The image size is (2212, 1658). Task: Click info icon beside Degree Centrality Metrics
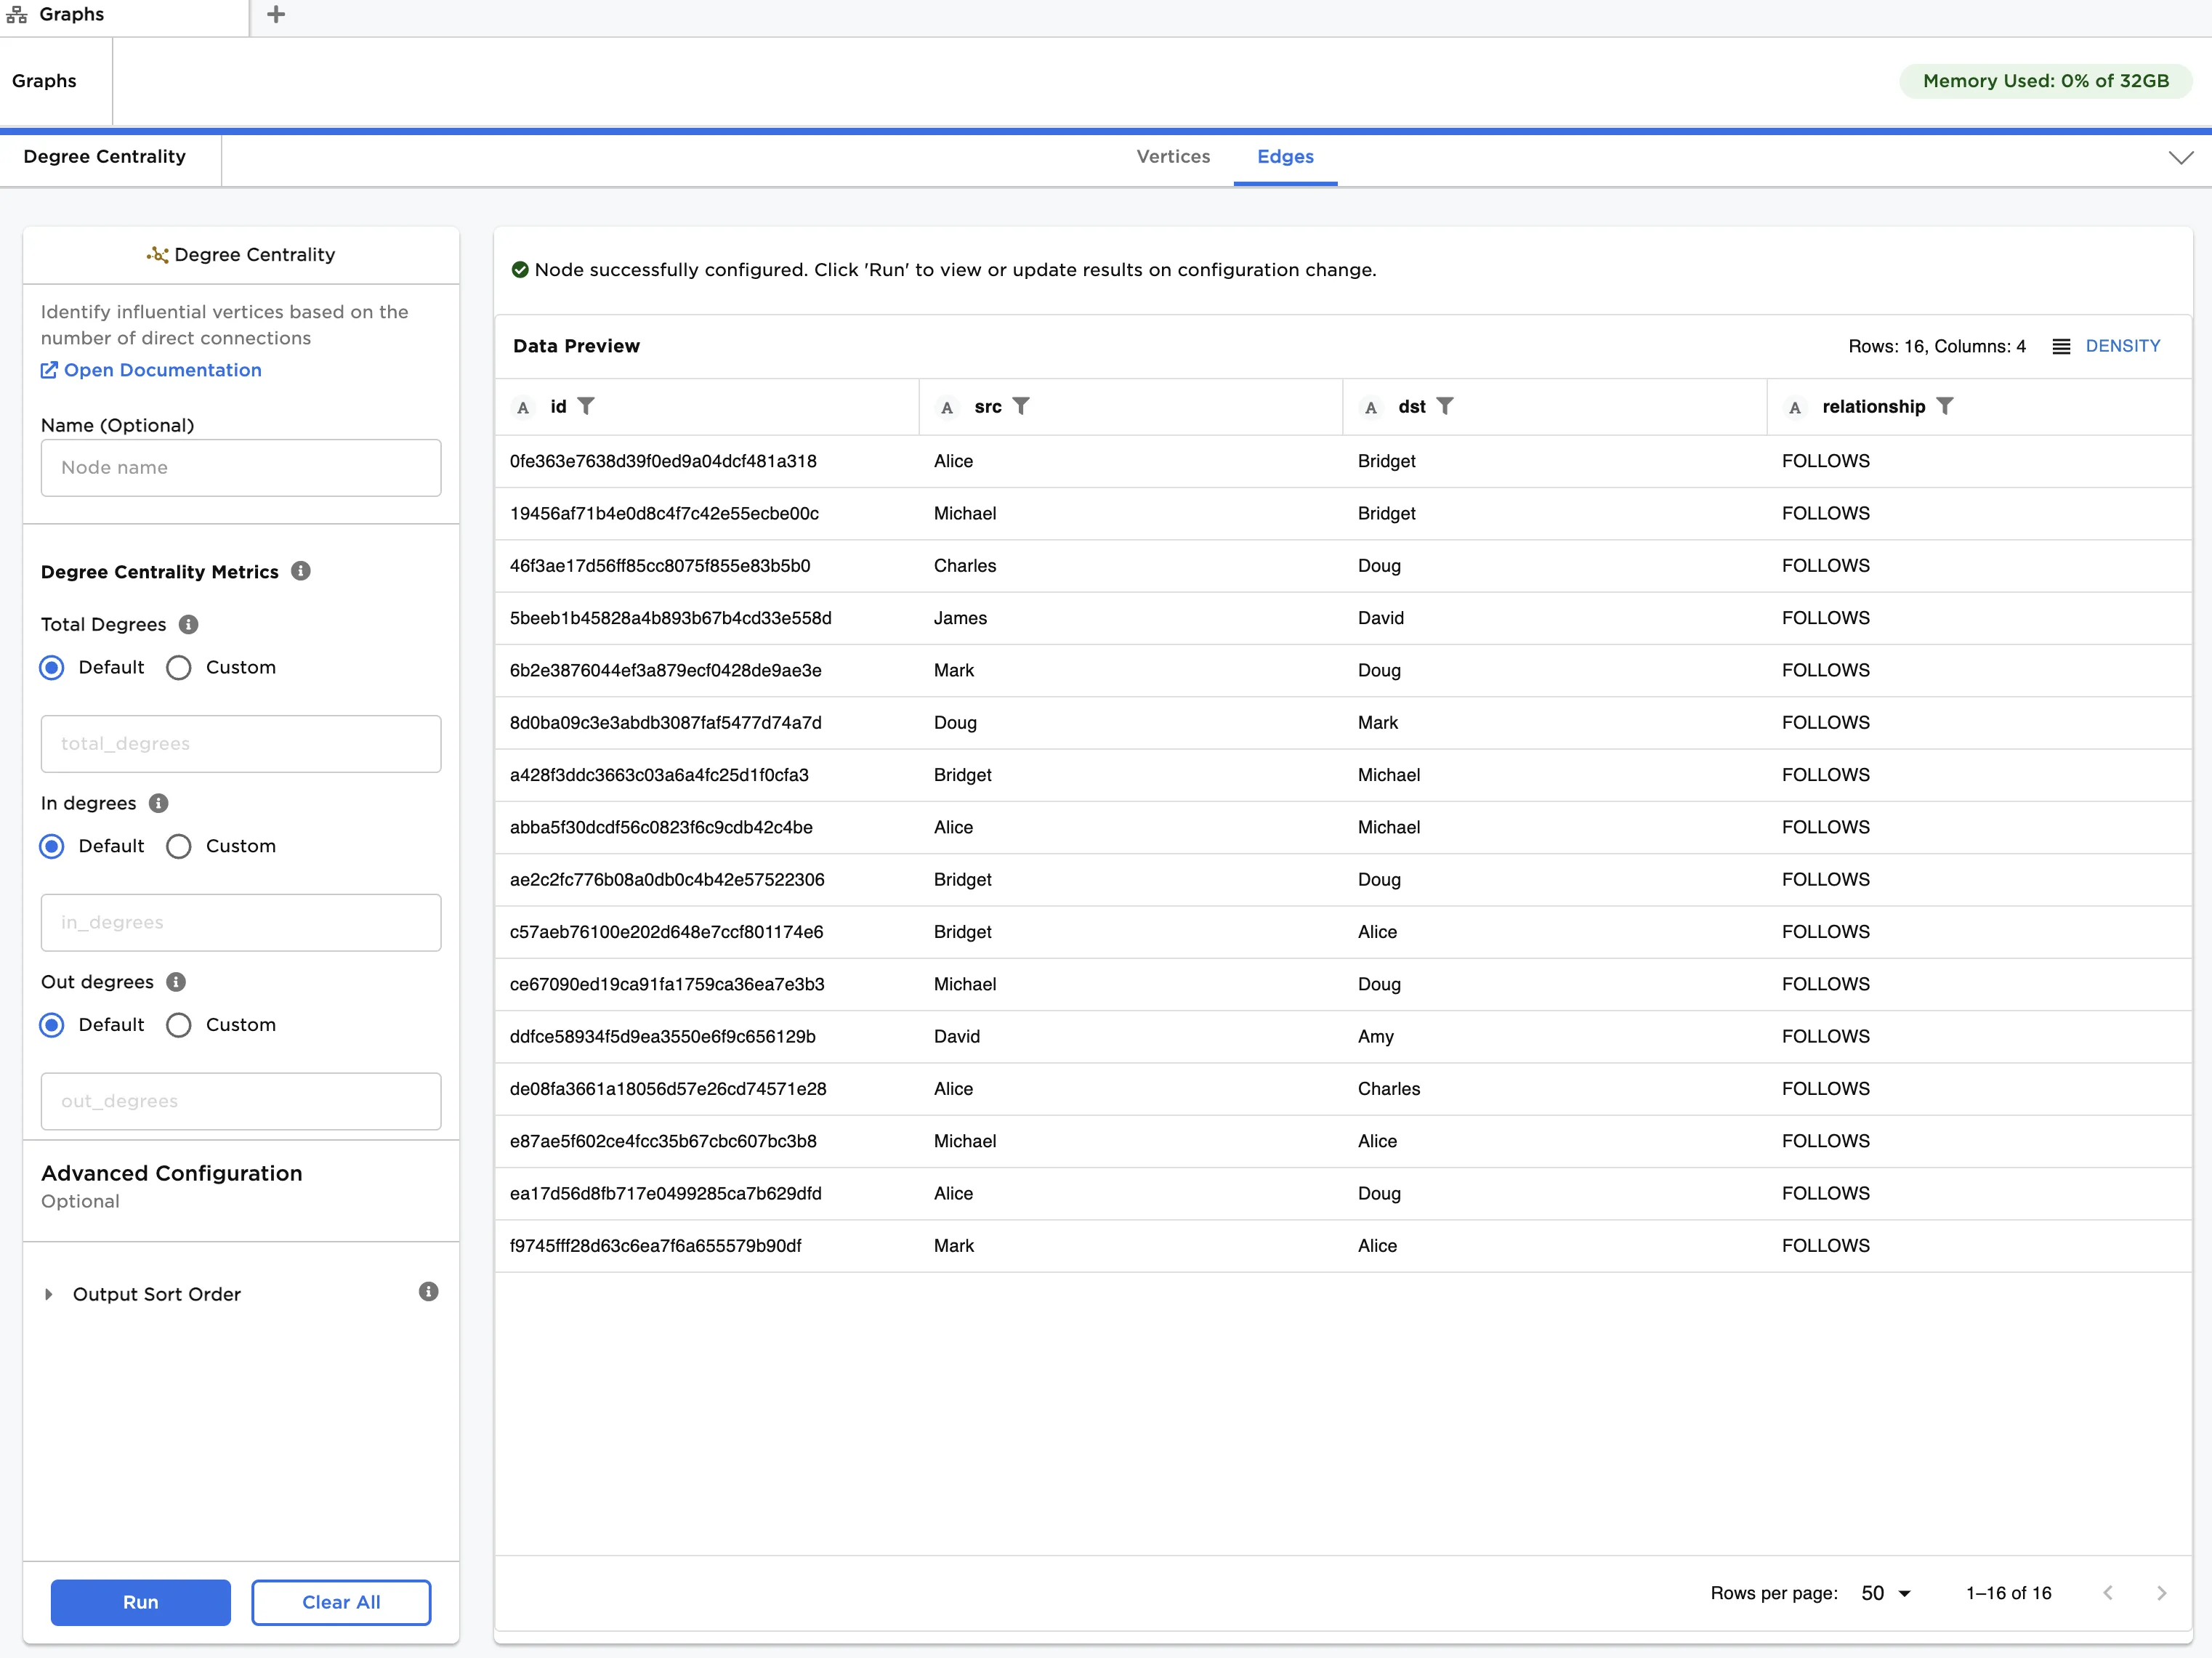[x=301, y=571]
